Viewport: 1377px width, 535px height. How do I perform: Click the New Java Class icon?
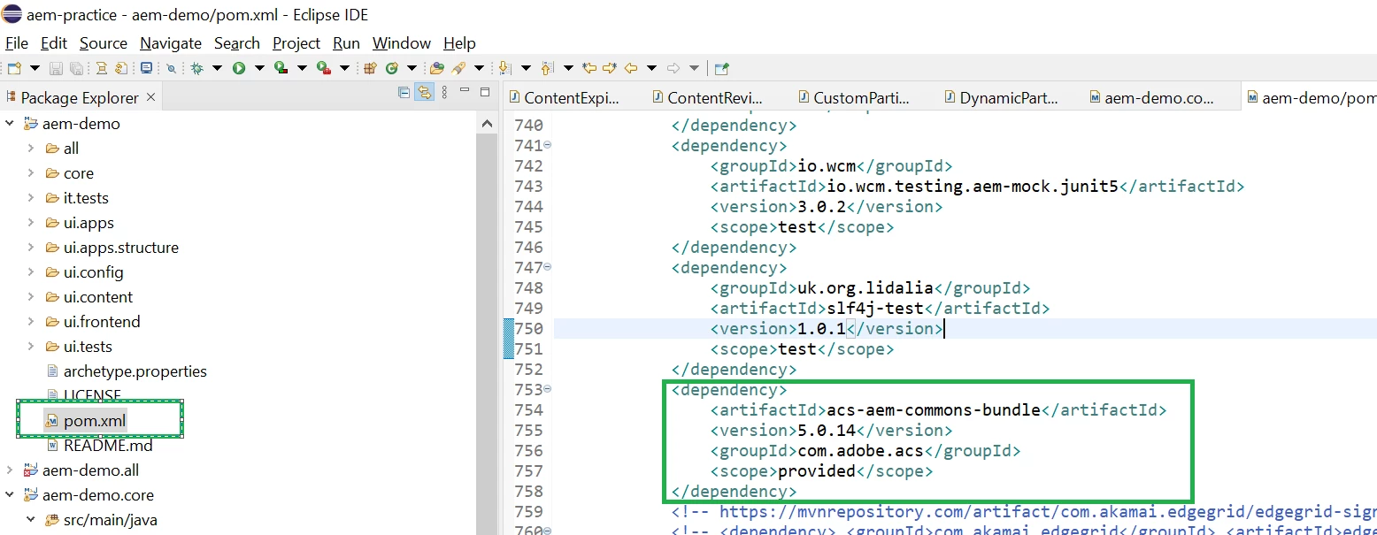coord(391,68)
